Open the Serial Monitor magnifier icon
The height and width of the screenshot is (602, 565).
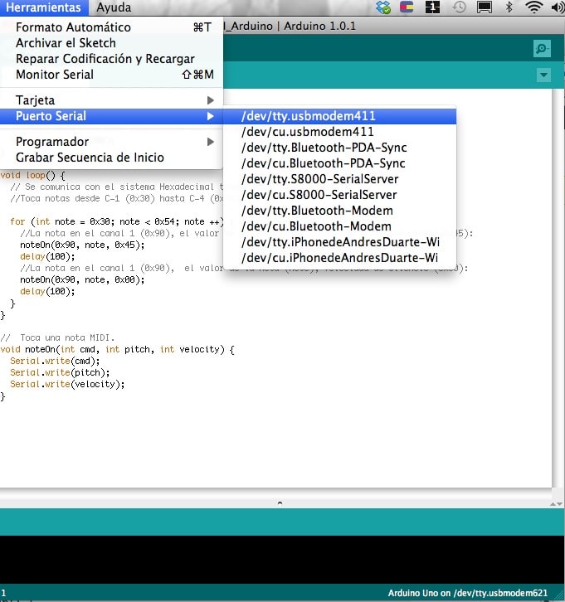point(542,49)
